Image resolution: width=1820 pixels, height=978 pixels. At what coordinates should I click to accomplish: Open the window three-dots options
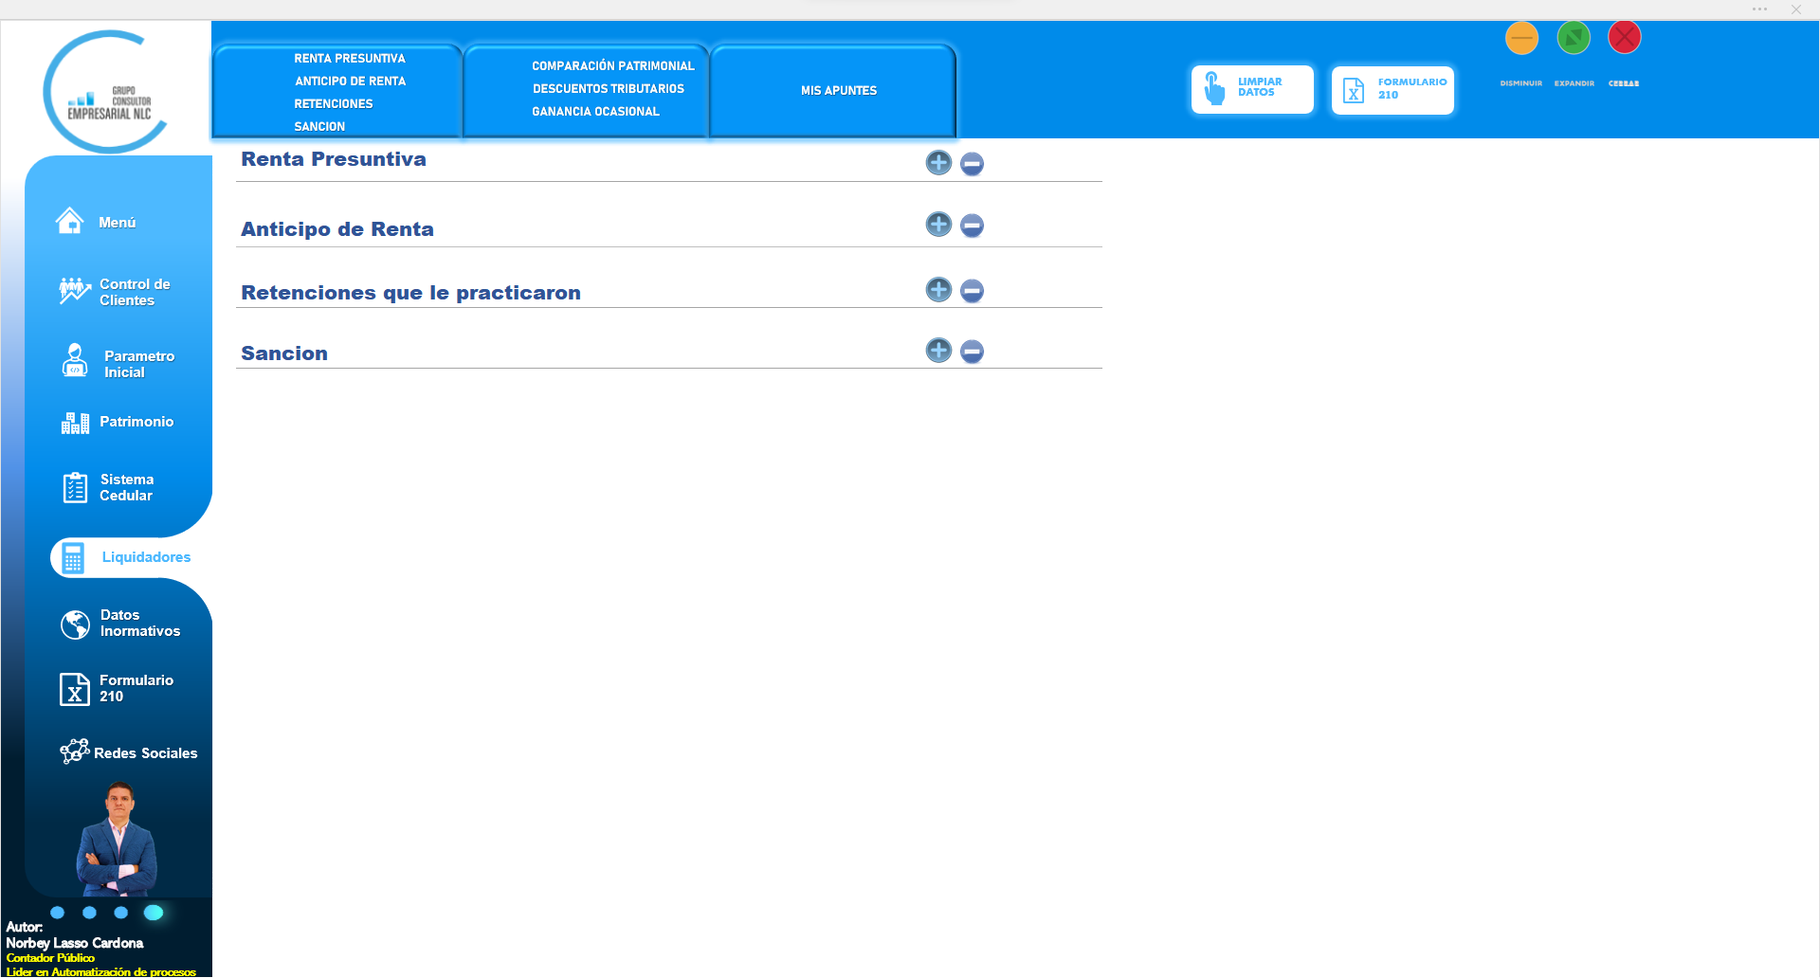1760,9
